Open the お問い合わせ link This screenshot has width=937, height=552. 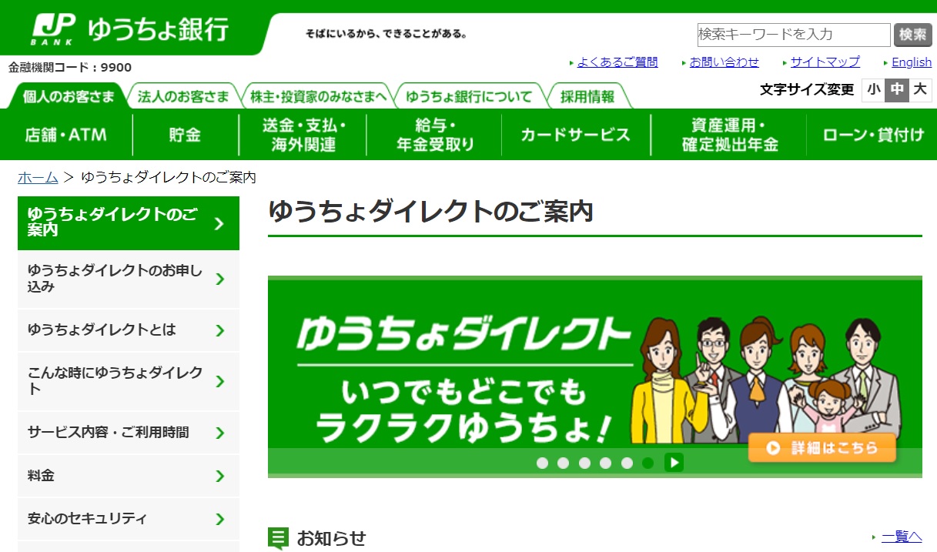724,62
